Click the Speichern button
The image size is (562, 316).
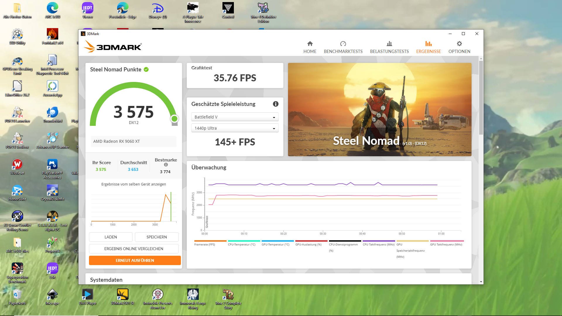(157, 237)
